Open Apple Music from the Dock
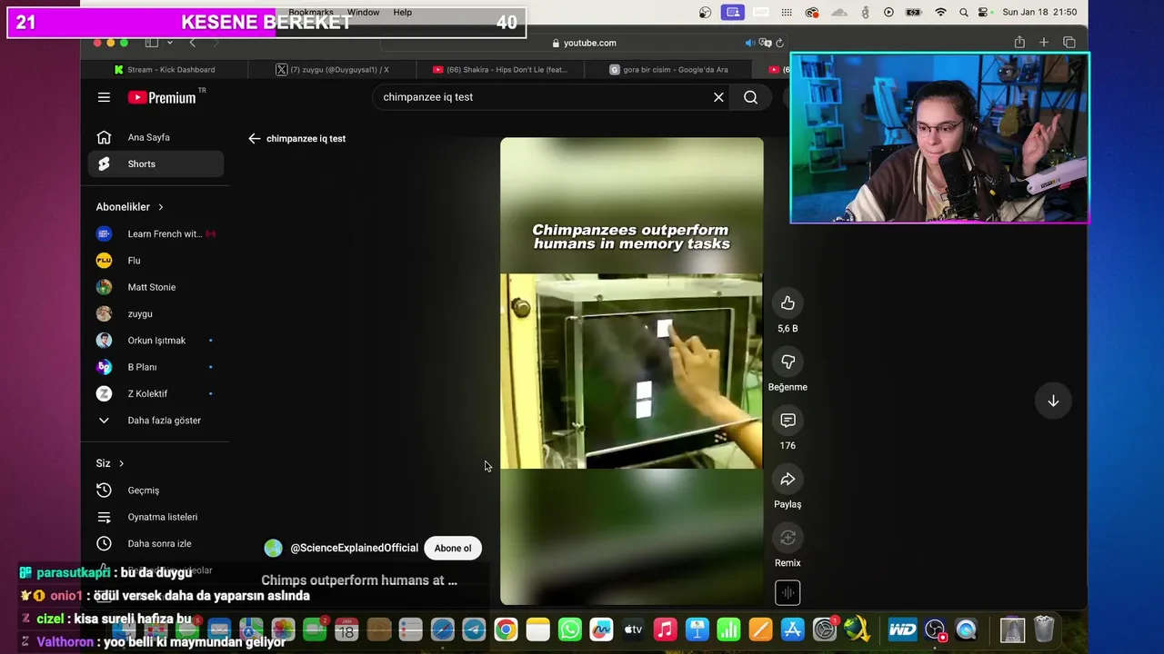 click(x=665, y=629)
